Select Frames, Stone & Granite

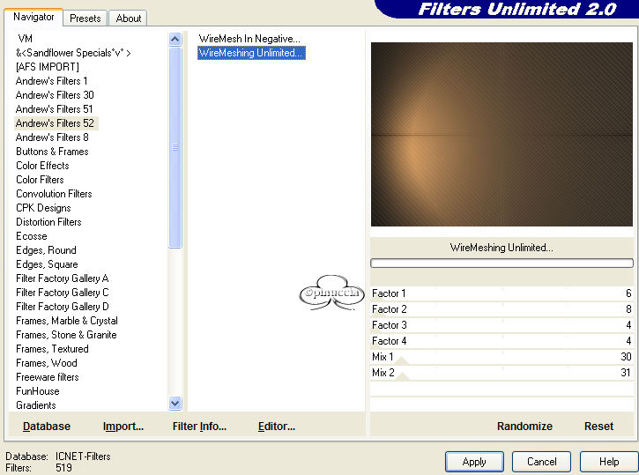tap(66, 335)
